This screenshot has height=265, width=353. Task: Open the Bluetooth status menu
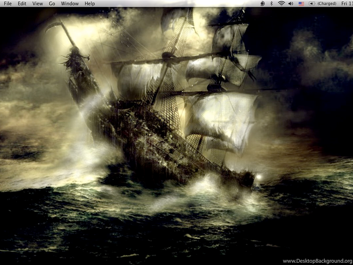[x=271, y=4]
